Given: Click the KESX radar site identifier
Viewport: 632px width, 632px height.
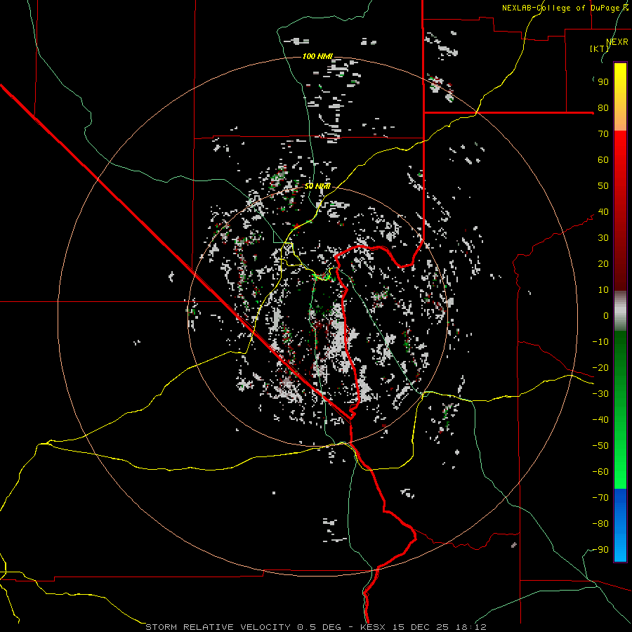Looking at the screenshot, I should click(373, 627).
